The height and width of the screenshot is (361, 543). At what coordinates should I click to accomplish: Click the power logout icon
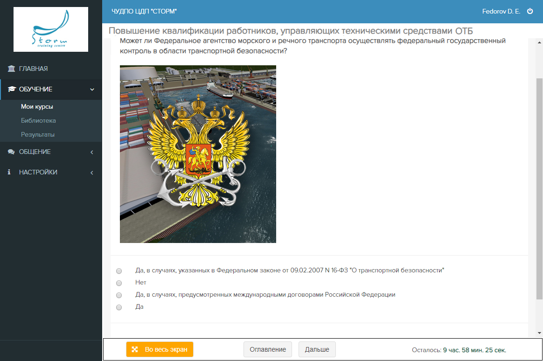[x=530, y=11]
